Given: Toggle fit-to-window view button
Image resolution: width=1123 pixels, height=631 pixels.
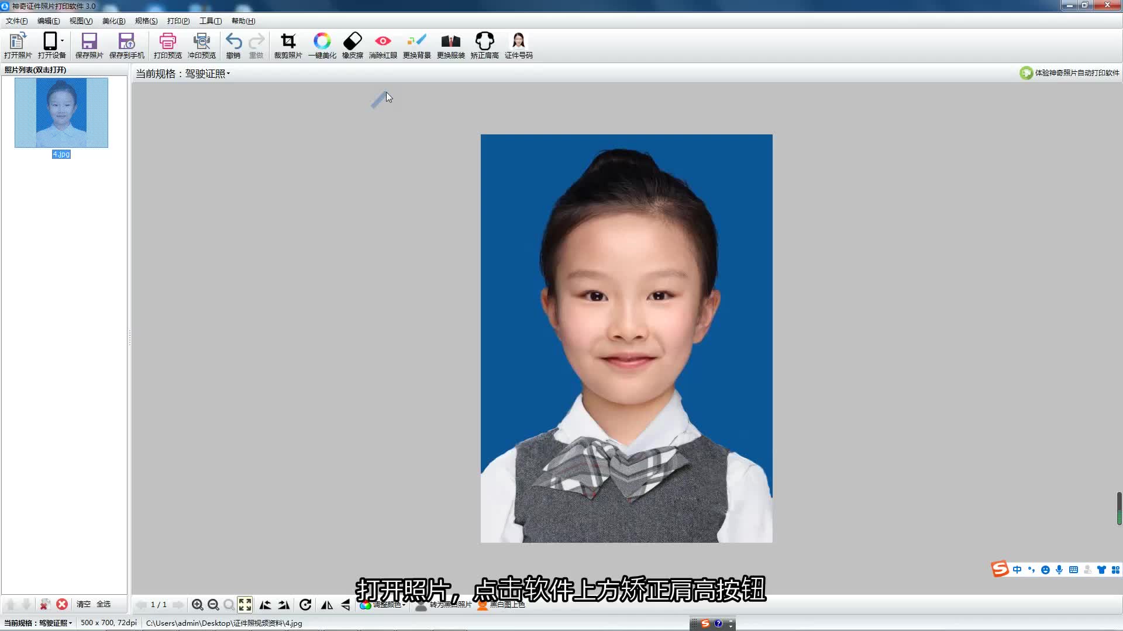Looking at the screenshot, I should point(245,605).
